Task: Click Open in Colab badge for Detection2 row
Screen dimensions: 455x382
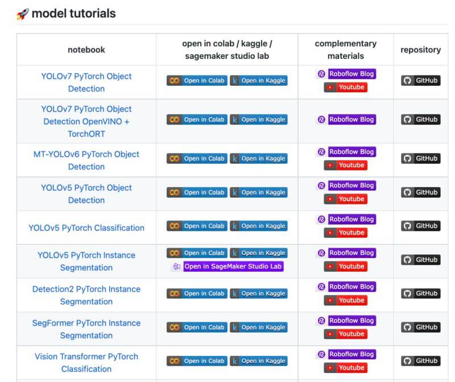Action: (x=197, y=293)
